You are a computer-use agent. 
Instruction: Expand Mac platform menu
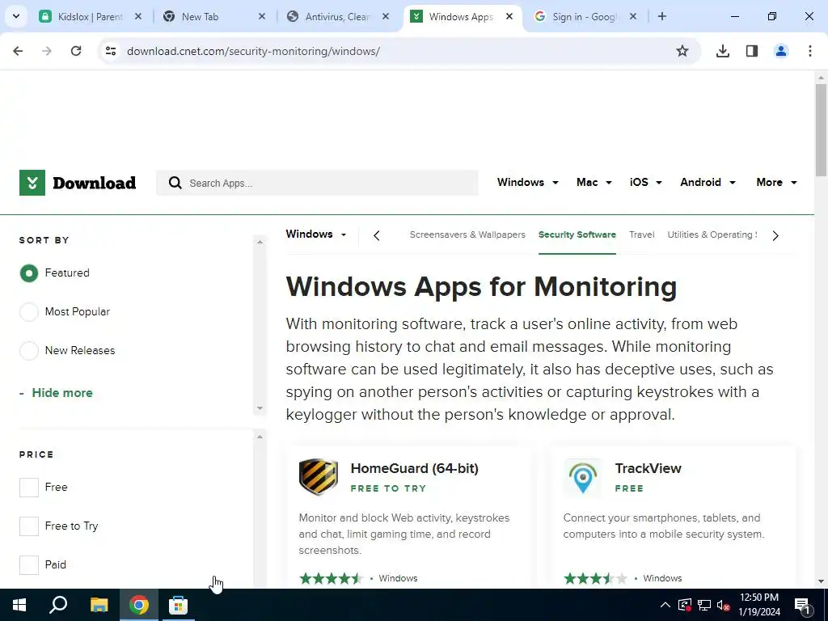tap(594, 182)
